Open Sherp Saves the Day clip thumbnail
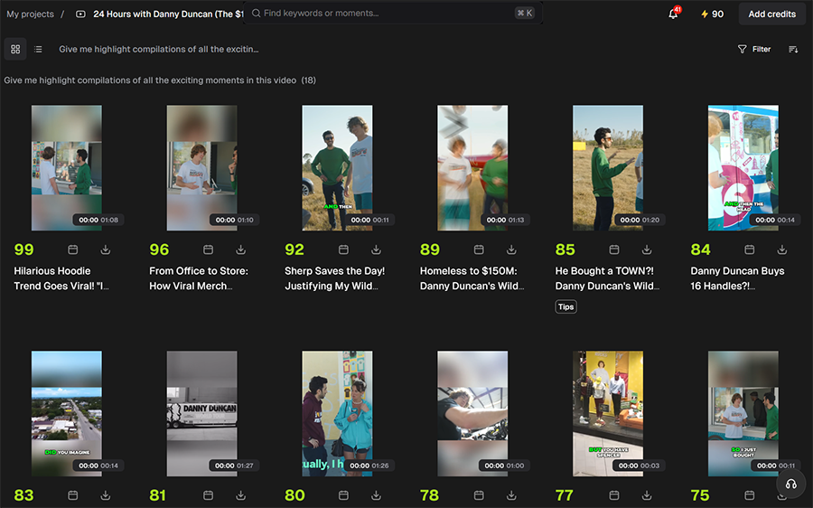Viewport: 813px width, 508px height. 337,167
